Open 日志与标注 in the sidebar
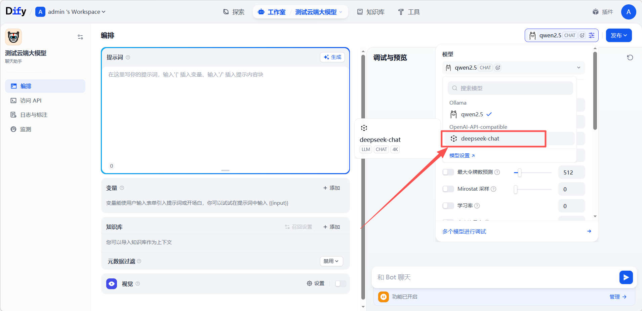 [x=45, y=115]
